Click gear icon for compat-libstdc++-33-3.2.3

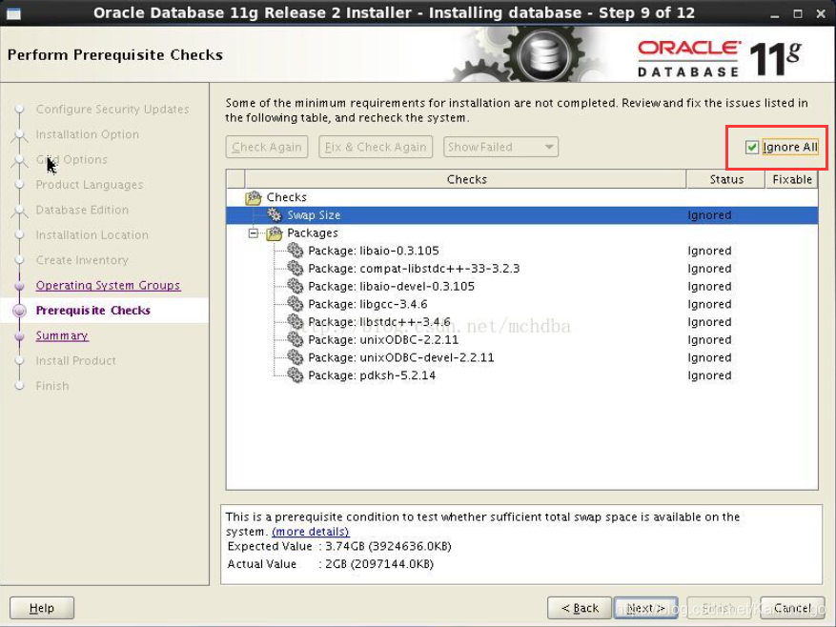pyautogui.click(x=295, y=268)
